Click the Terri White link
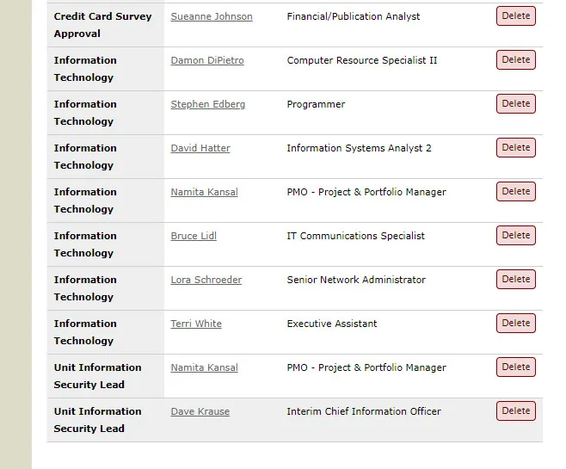 tap(196, 324)
